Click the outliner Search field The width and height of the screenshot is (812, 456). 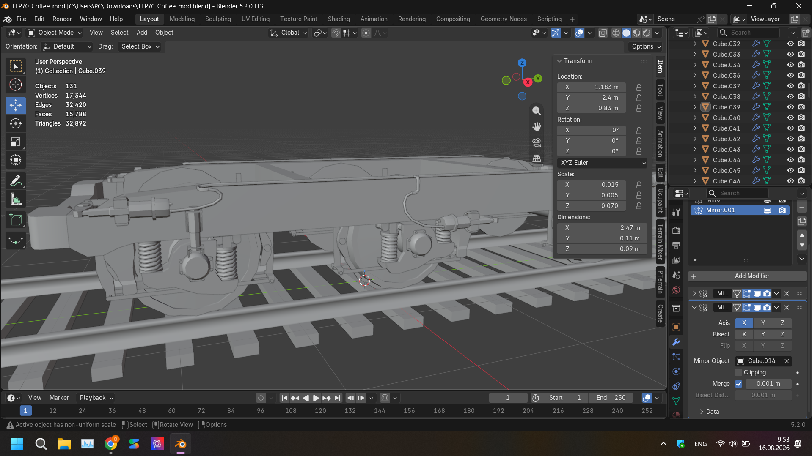click(749, 33)
